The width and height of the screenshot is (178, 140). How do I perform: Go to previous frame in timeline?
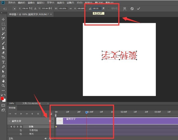[x=16, y=114]
